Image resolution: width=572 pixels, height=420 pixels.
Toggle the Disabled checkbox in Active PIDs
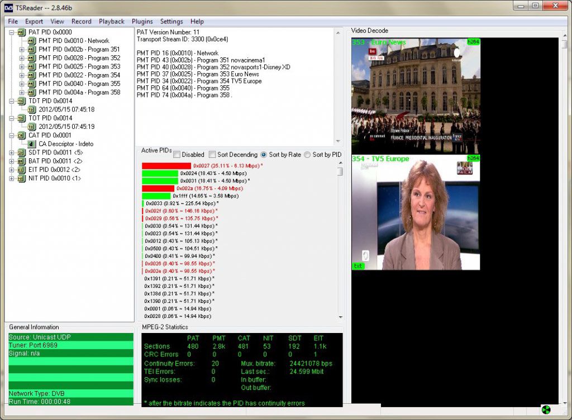tap(177, 155)
